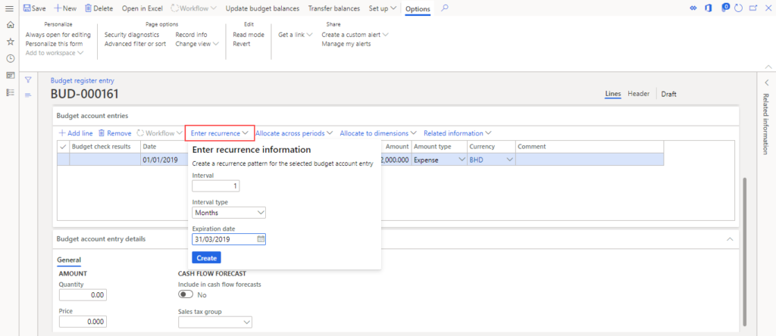Open the hamburger navigation menu
This screenshot has width=776, height=336.
(x=9, y=8)
